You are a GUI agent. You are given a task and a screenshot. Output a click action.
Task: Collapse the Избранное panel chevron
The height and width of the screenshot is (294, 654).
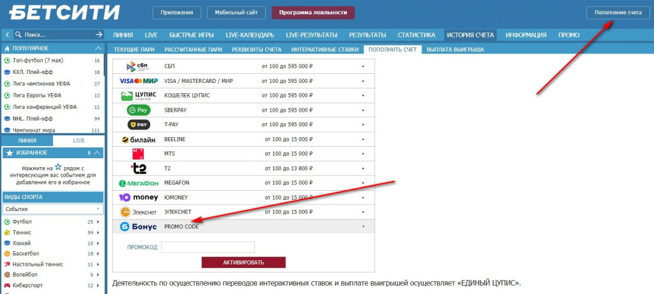click(x=97, y=153)
